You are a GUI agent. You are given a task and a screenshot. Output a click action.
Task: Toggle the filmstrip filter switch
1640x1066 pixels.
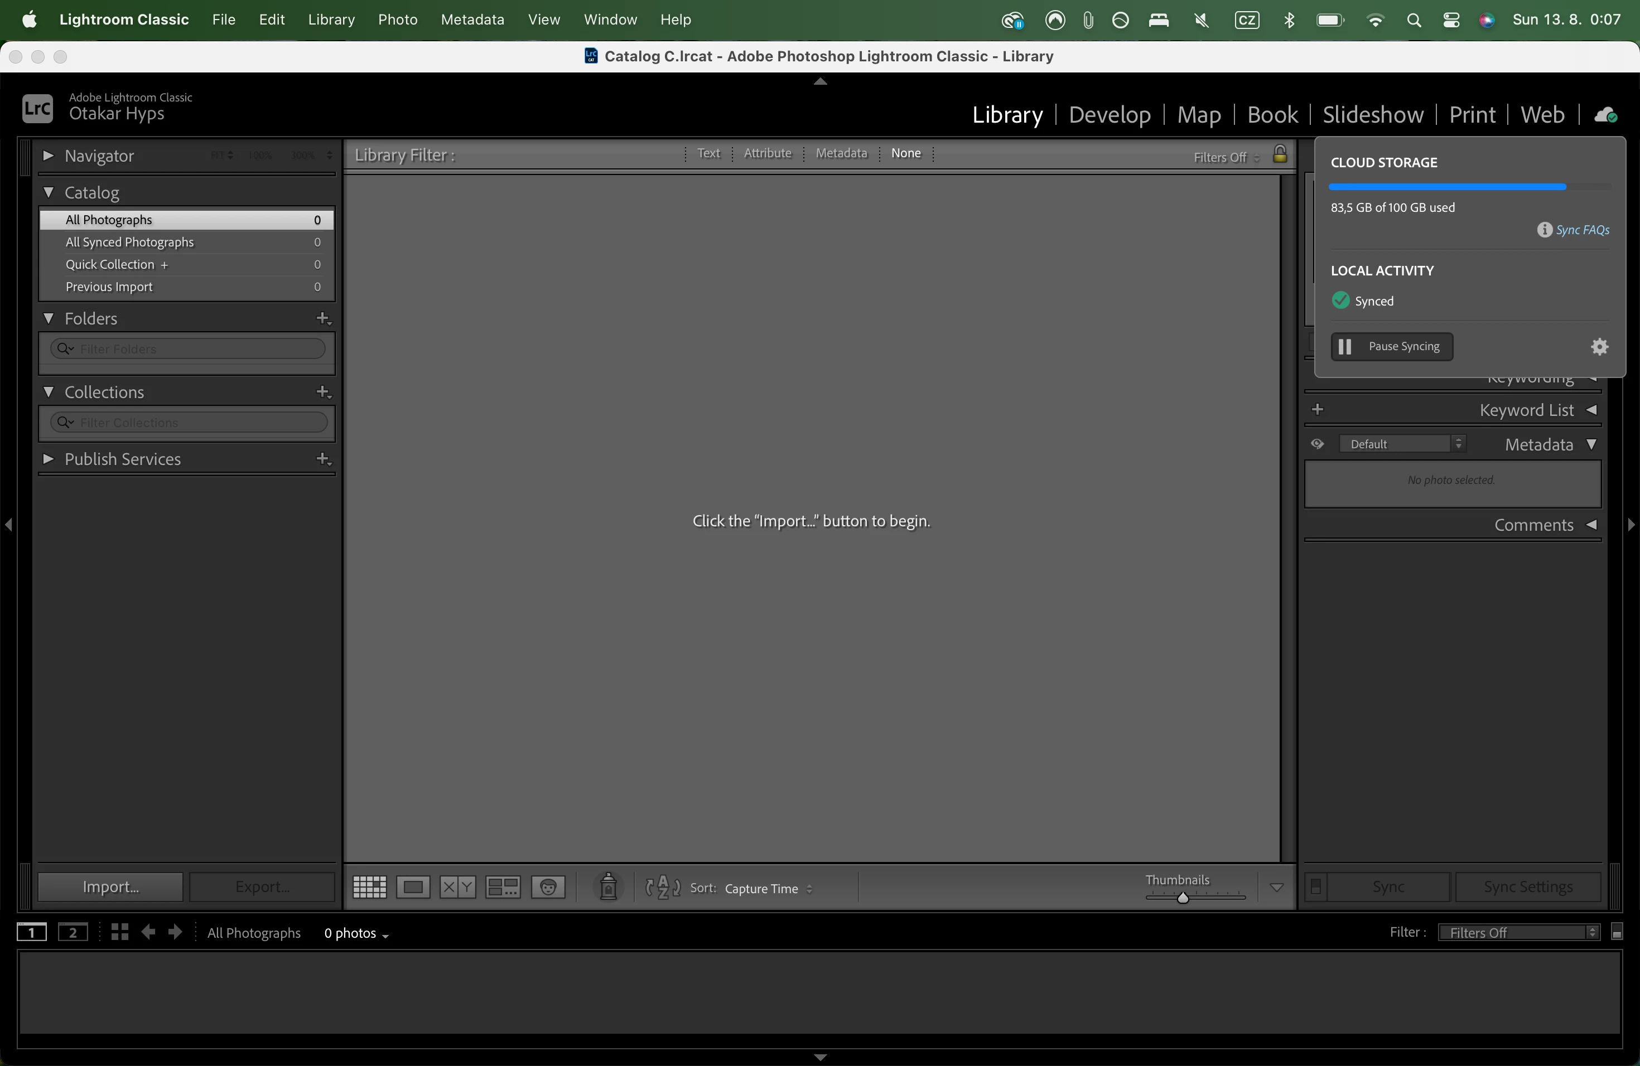[1617, 932]
